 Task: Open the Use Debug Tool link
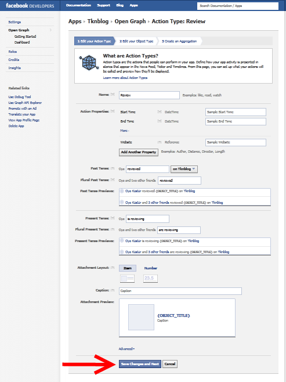pos(20,97)
